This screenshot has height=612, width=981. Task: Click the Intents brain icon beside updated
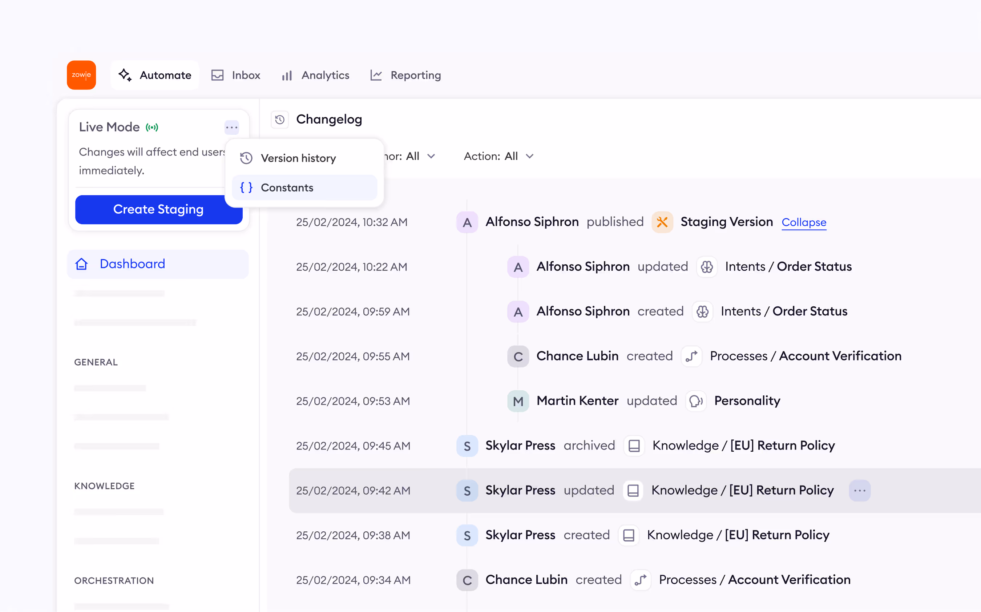click(706, 267)
